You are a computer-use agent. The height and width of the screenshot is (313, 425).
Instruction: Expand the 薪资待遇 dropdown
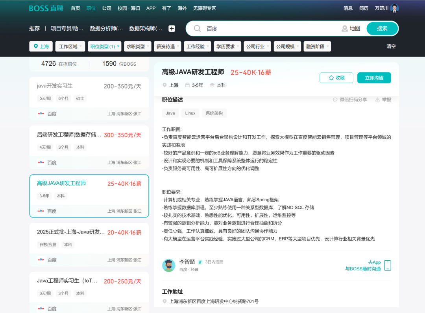[x=168, y=46]
